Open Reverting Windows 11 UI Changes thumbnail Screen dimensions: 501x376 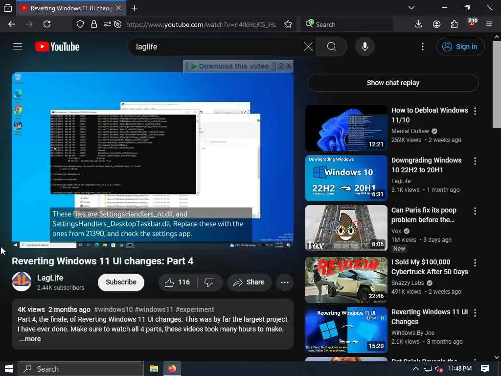click(346, 330)
